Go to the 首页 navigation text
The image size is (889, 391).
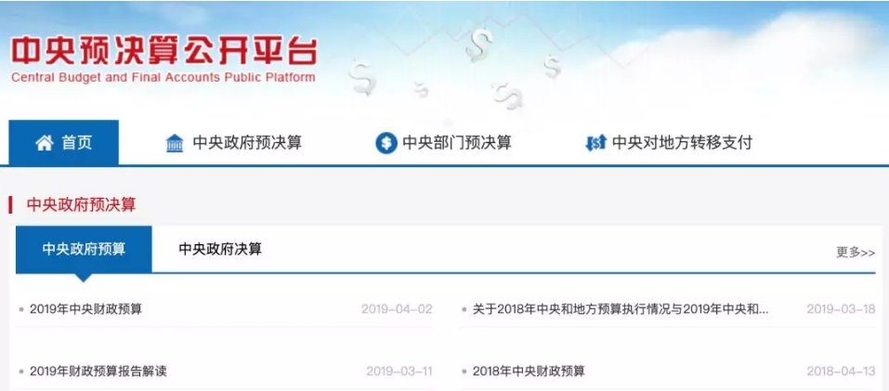point(77,143)
